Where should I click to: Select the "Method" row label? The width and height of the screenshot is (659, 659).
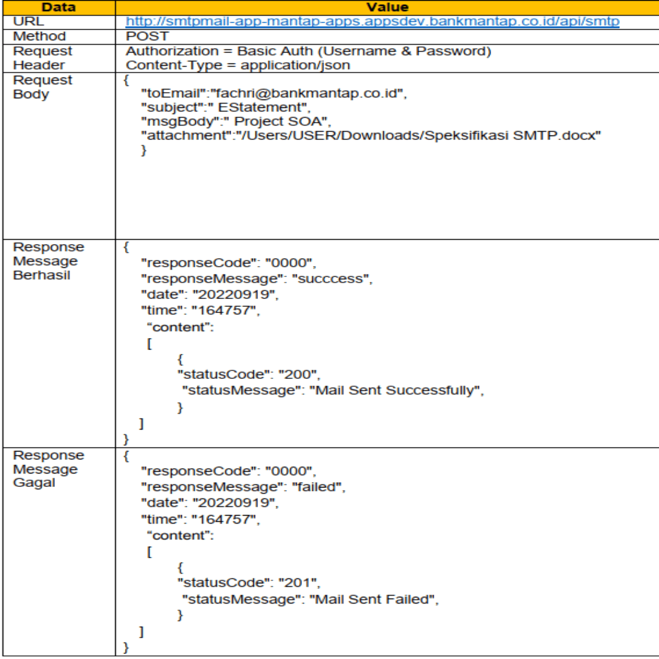(x=39, y=36)
